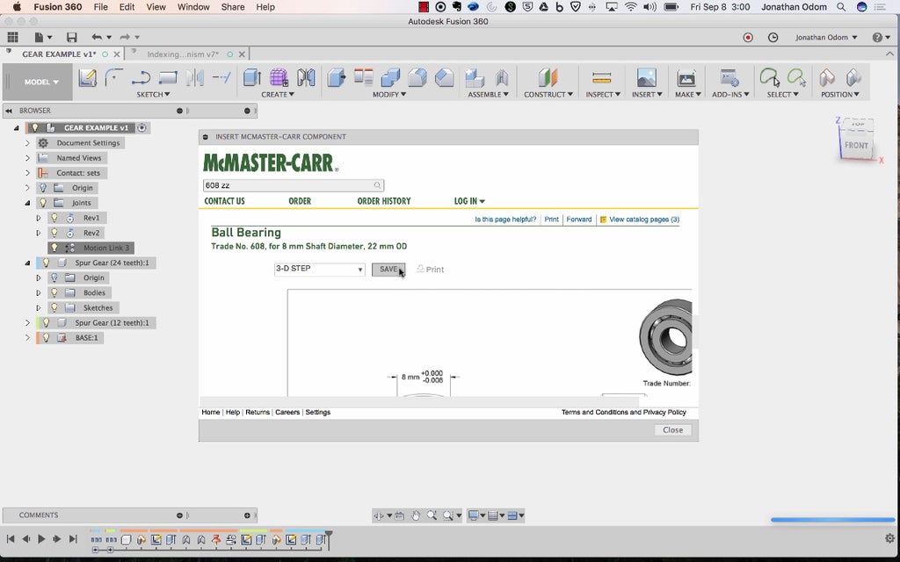Screen dimensions: 900x562
Task: Collapse Spur Gear (24 teeth):1 component
Action: [x=27, y=263]
